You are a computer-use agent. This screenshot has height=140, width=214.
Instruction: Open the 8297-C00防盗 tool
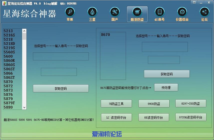191,103
